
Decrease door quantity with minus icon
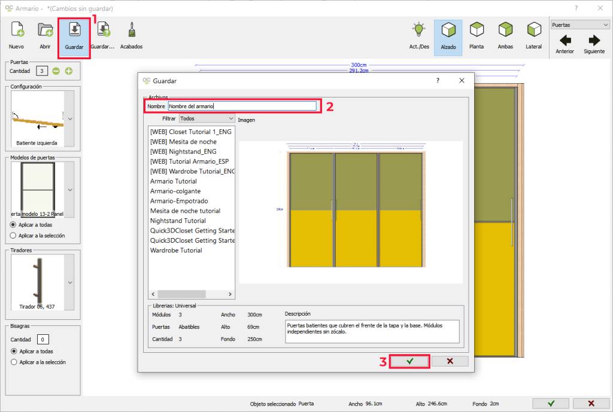(56, 71)
